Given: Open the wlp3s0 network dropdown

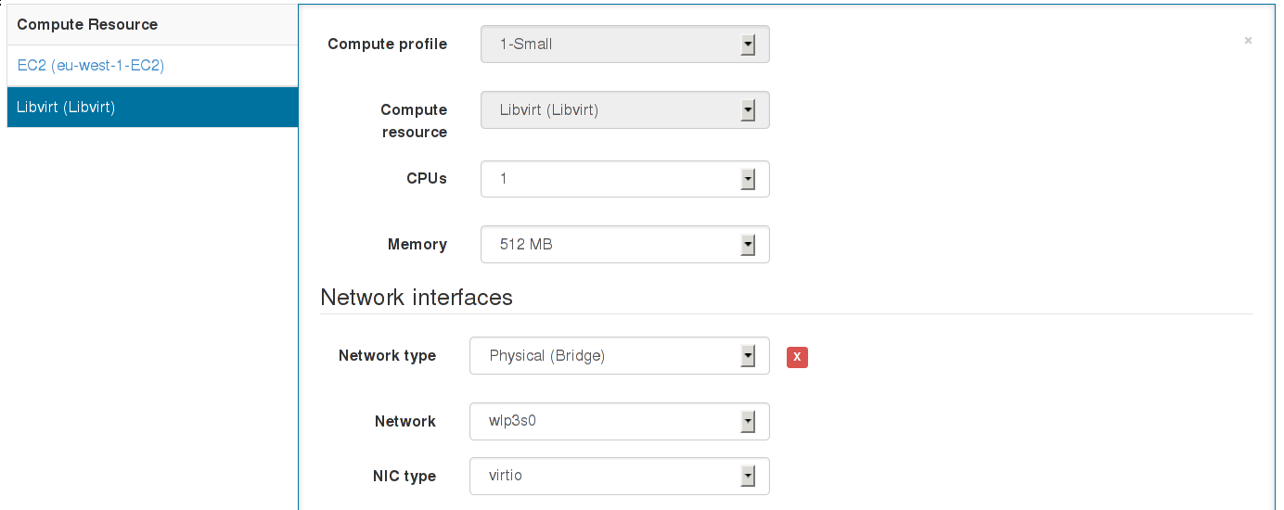Looking at the screenshot, I should click(x=619, y=421).
